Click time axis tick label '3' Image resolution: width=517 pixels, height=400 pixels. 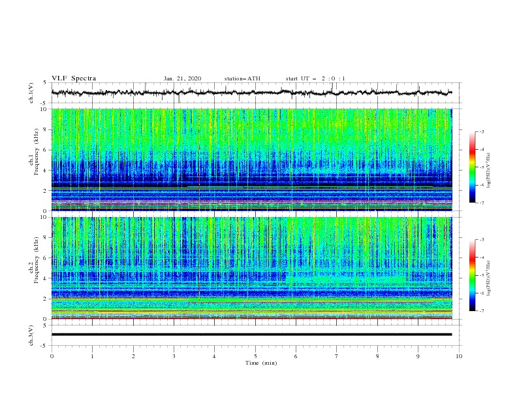(x=174, y=356)
